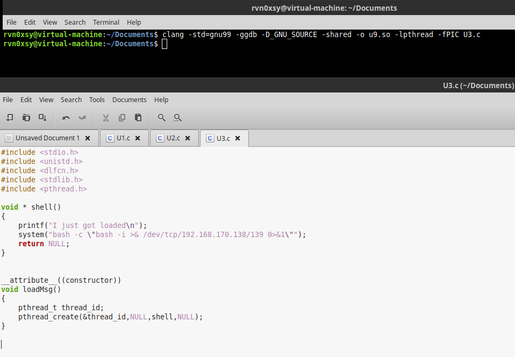
Task: Open the editor Help menu
Action: point(161,100)
